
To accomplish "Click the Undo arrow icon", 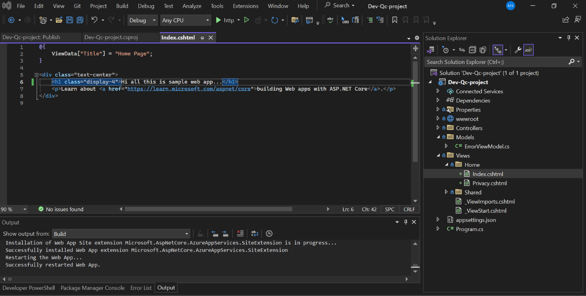I will 94,20.
